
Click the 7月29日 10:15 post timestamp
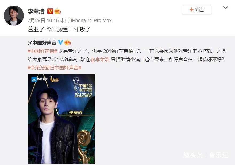43,21
